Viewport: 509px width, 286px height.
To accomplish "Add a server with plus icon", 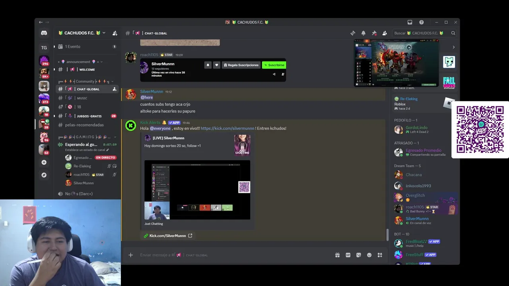I will 44,162.
